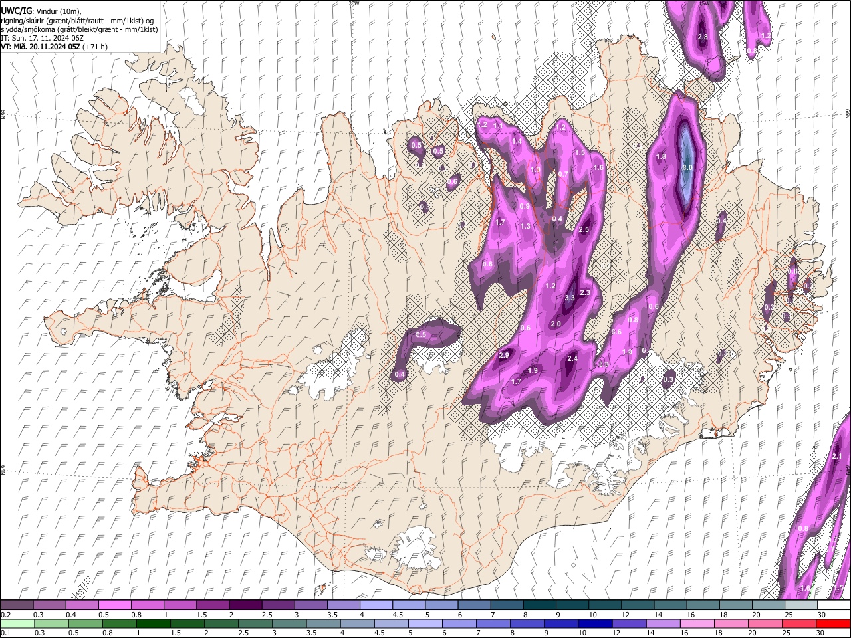Click the "0.7" precipitation value on the map
The image size is (851, 638).
tap(563, 174)
